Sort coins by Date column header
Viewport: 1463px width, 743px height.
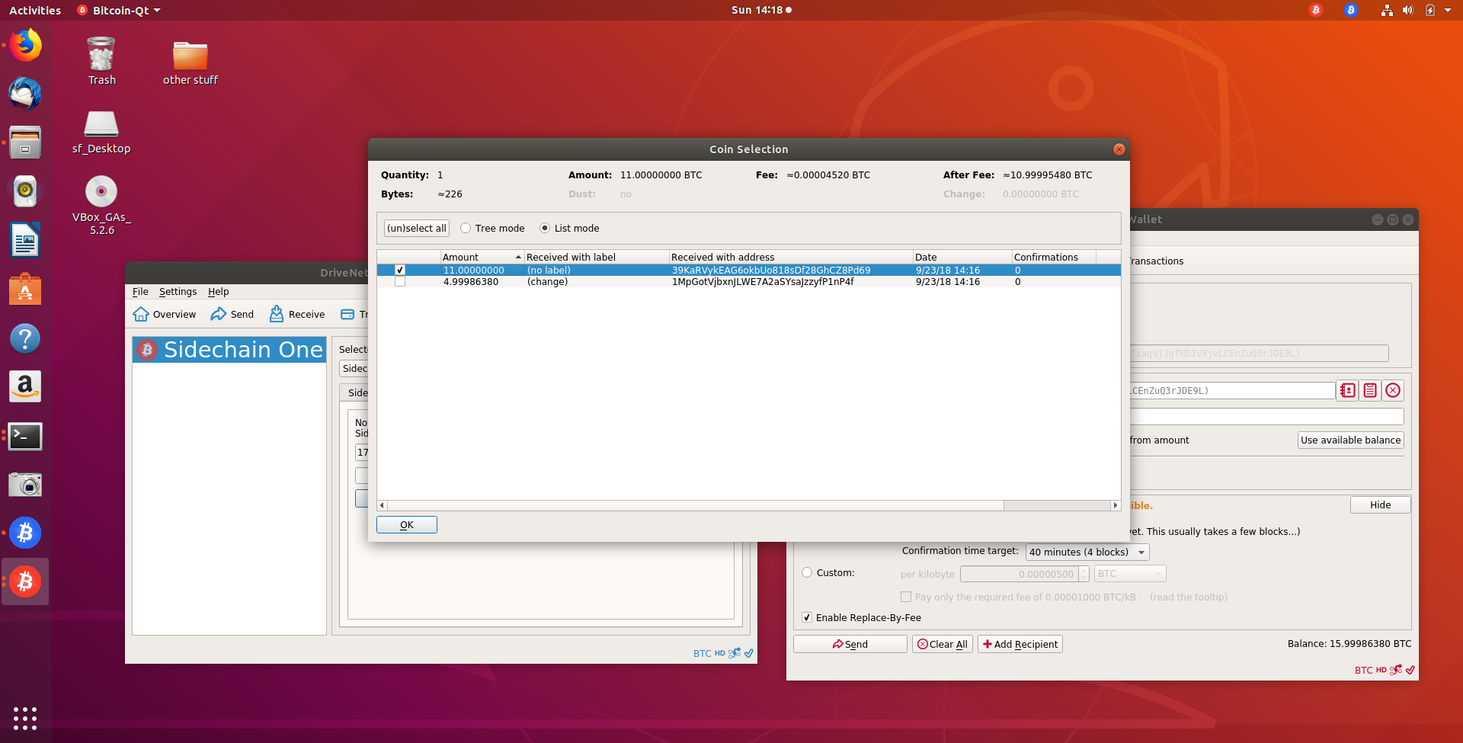pos(962,257)
